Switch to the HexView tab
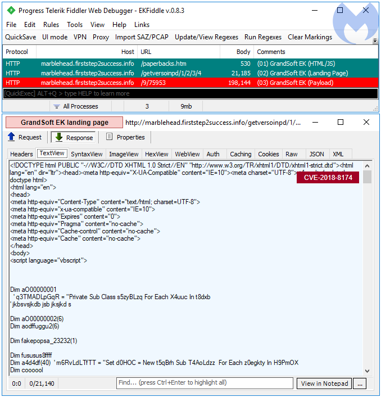Screen dimensions: 381x397 [157, 154]
